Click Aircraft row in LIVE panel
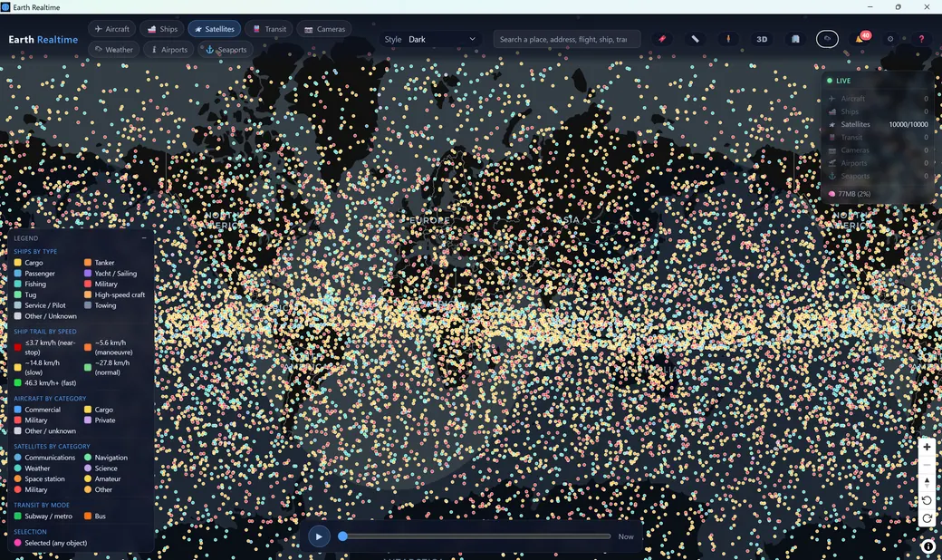This screenshot has height=560, width=942. 878,99
